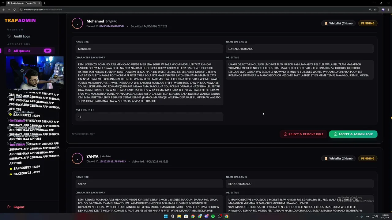Image resolution: width=392 pixels, height=220 pixels.
Task: Switch to the Traplife Roleplay browser tab
Action: [24, 3]
